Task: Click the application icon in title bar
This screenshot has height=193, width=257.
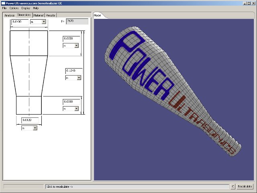Action: point(3,3)
